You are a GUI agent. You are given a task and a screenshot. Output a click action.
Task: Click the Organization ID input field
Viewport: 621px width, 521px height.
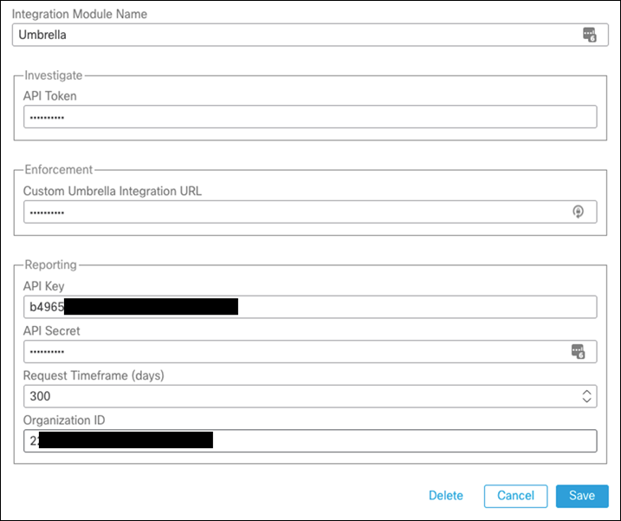point(310,441)
